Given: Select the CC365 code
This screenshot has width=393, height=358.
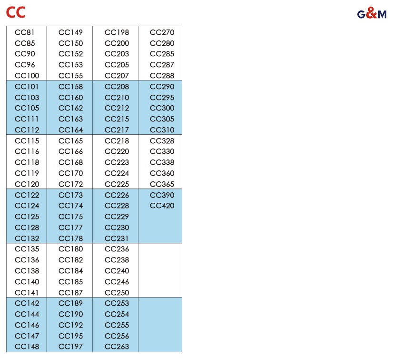Looking at the screenshot, I should pyautogui.click(x=162, y=184).
